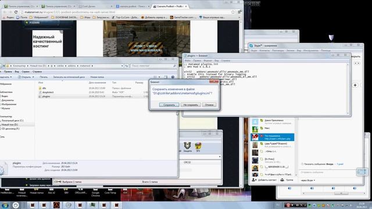This screenshot has height=209, width=372.
Task: Open Локальный диск (C:) in Explorer sidebar
Action: (12, 121)
